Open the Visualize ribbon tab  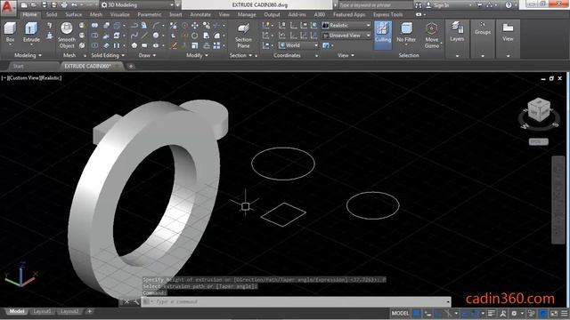coord(120,14)
